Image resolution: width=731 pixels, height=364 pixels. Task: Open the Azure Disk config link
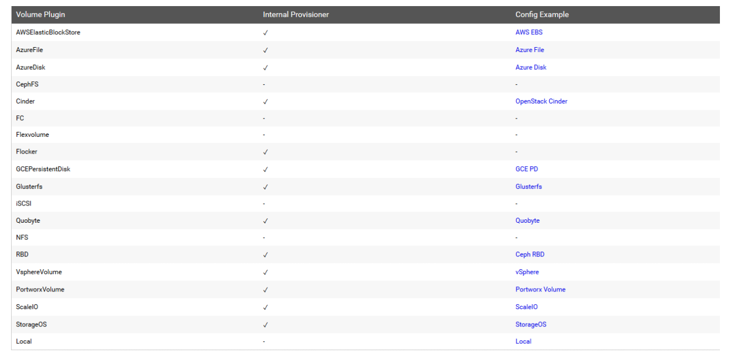coord(531,67)
